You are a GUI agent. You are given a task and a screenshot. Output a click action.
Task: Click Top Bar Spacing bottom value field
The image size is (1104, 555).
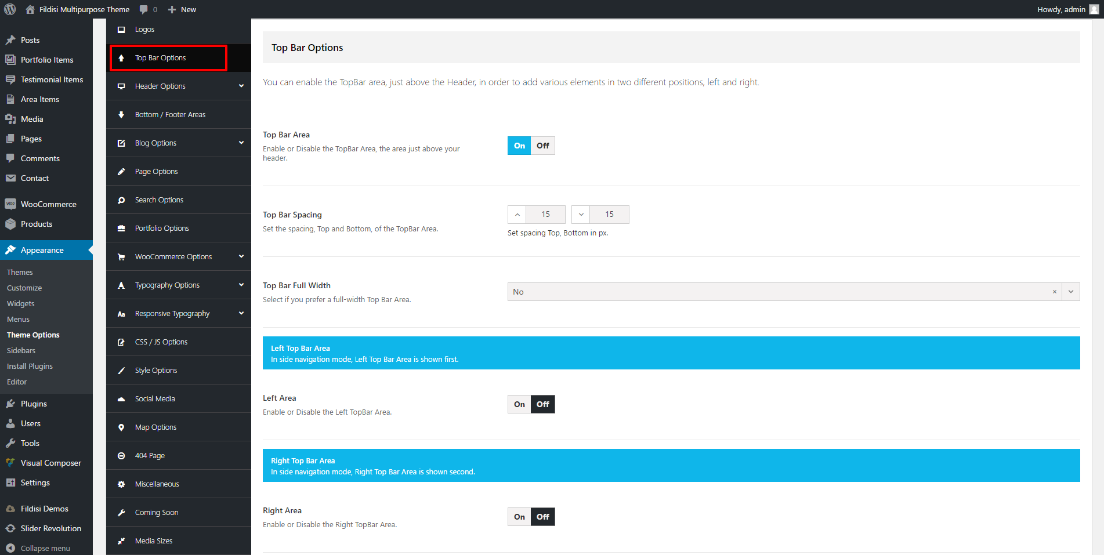[x=609, y=215]
